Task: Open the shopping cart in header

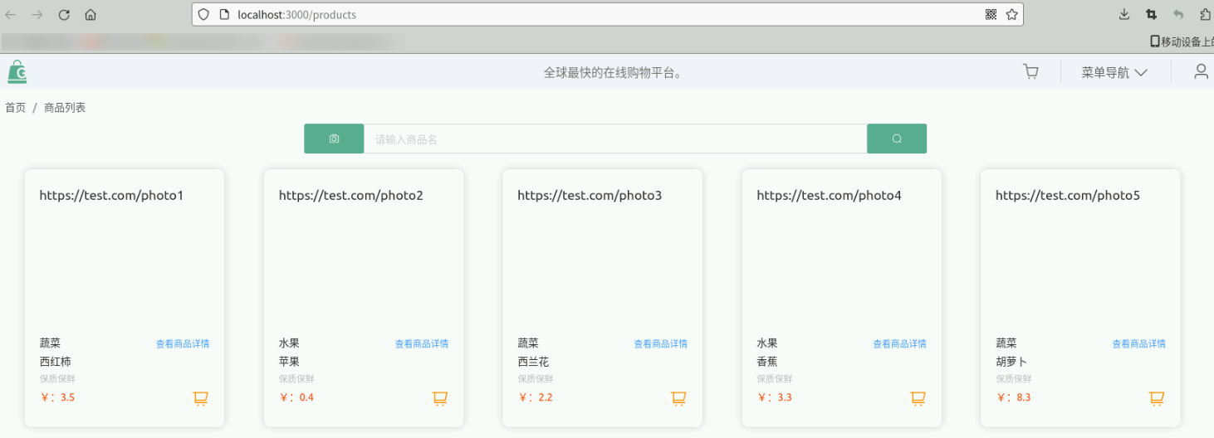Action: 1030,72
